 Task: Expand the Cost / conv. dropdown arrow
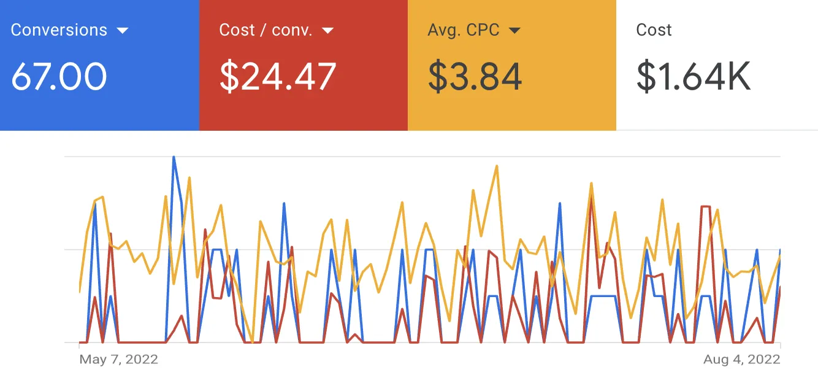[x=328, y=31]
